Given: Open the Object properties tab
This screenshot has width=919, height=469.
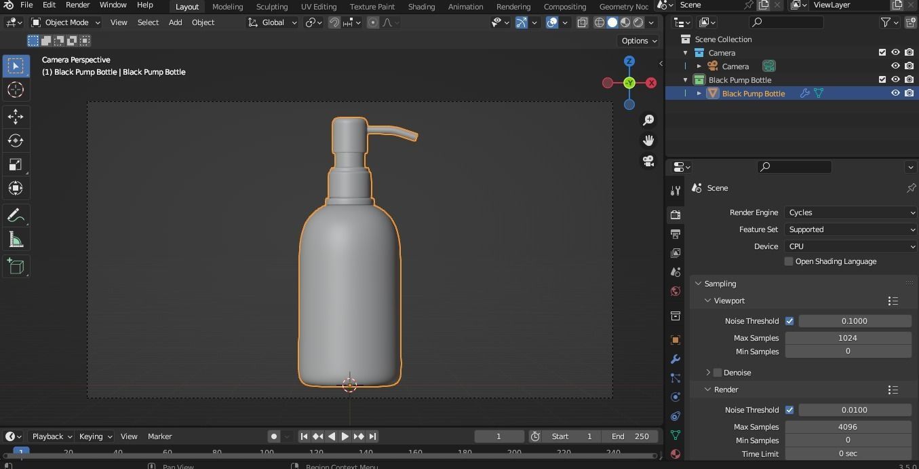Looking at the screenshot, I should click(x=675, y=340).
